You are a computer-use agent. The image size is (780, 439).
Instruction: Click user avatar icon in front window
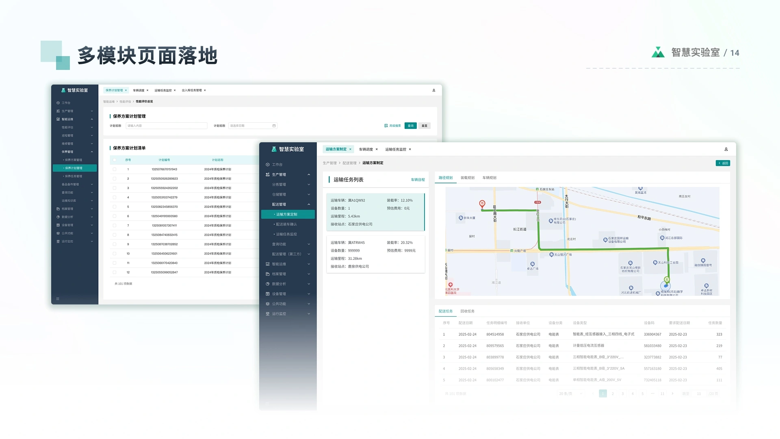point(726,149)
